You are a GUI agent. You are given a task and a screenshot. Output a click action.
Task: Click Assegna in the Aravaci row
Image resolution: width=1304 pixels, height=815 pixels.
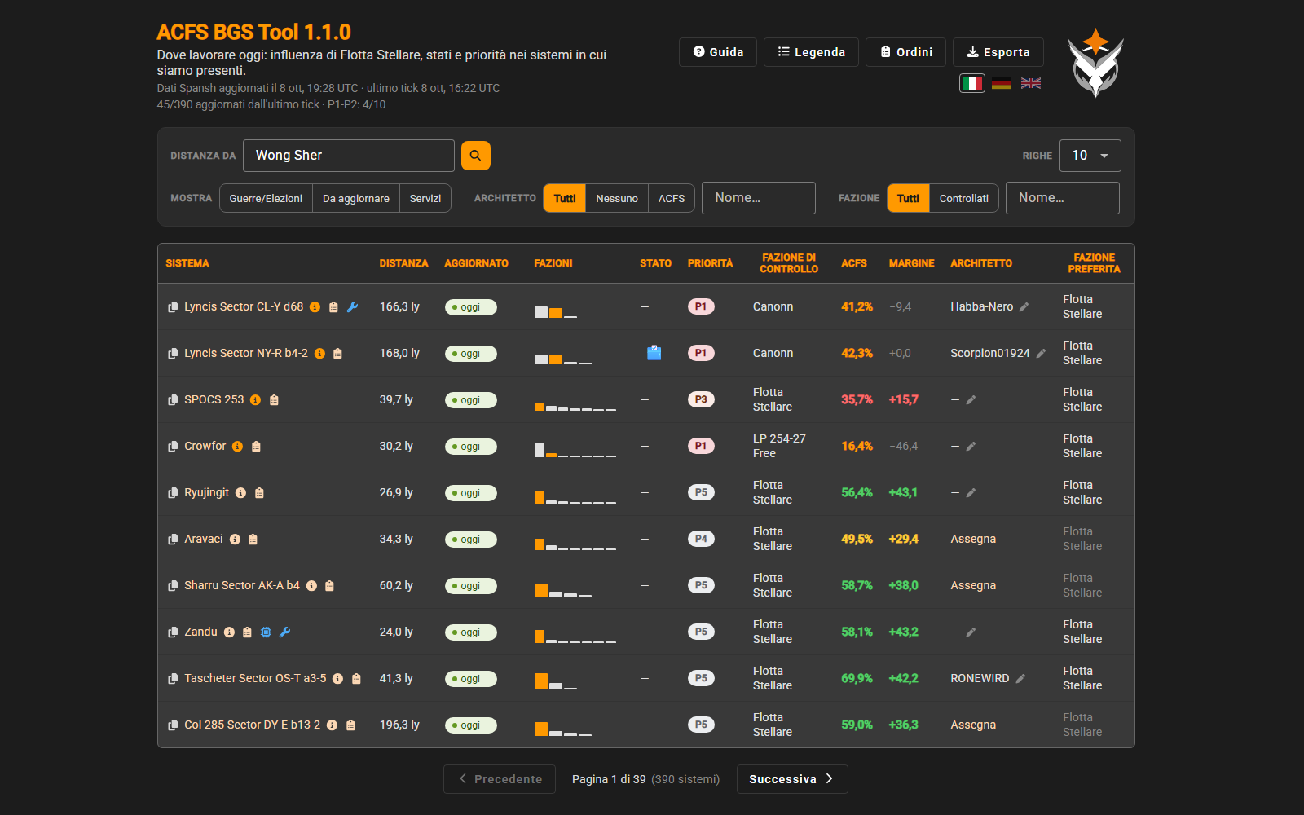coord(973,540)
